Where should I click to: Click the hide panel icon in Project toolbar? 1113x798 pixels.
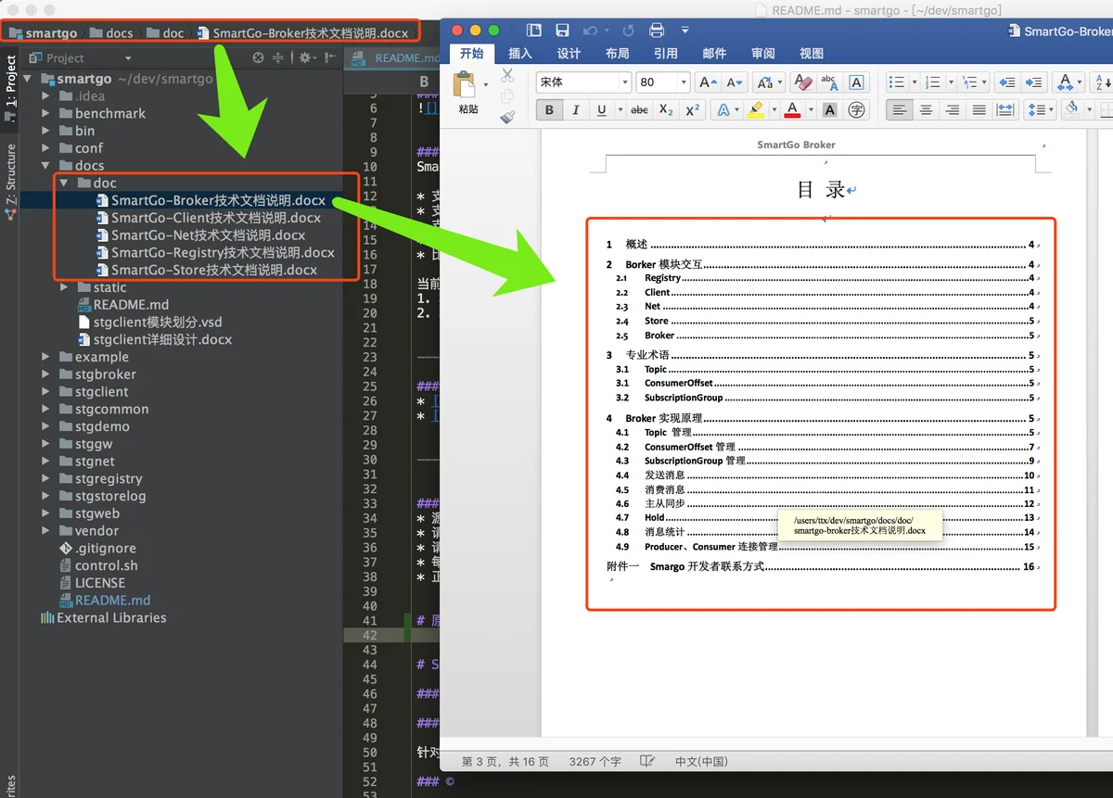(328, 57)
